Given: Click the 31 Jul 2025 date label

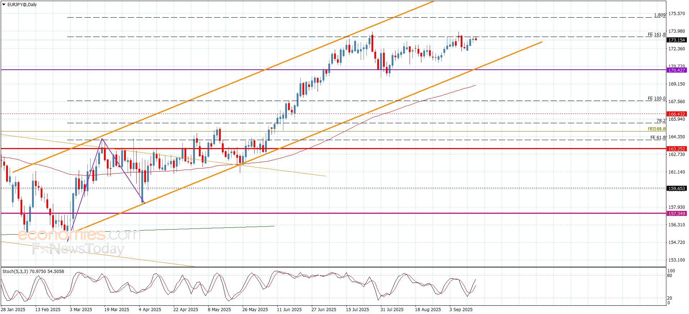Looking at the screenshot, I should (392, 310).
